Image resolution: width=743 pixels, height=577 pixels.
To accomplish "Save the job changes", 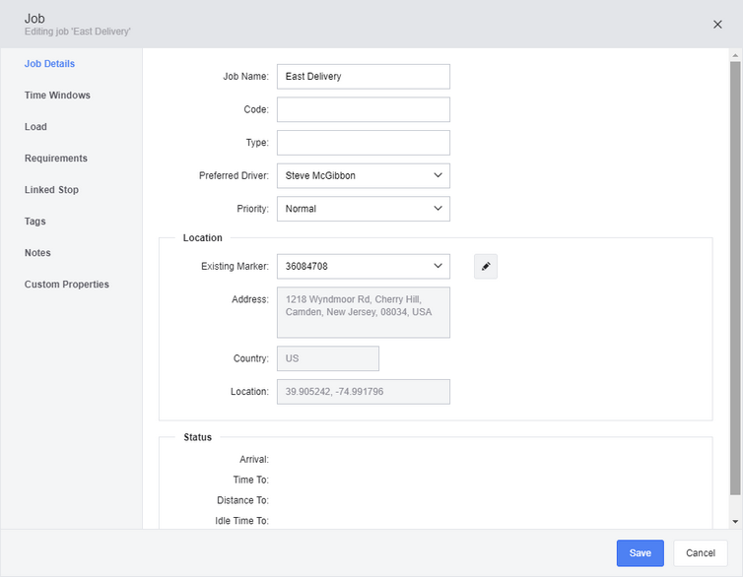I will pos(641,552).
